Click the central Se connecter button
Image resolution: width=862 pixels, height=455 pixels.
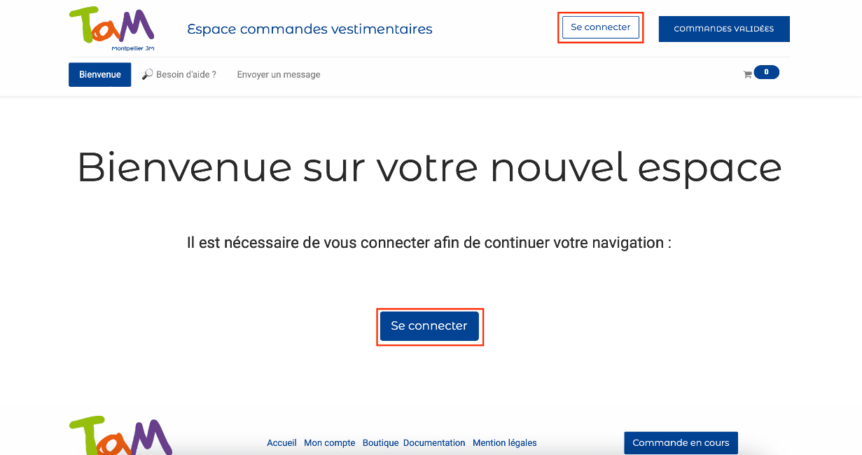click(429, 326)
